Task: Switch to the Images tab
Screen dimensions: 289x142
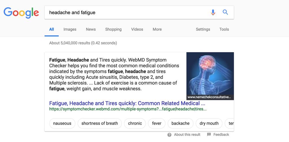Action: pyautogui.click(x=70, y=29)
